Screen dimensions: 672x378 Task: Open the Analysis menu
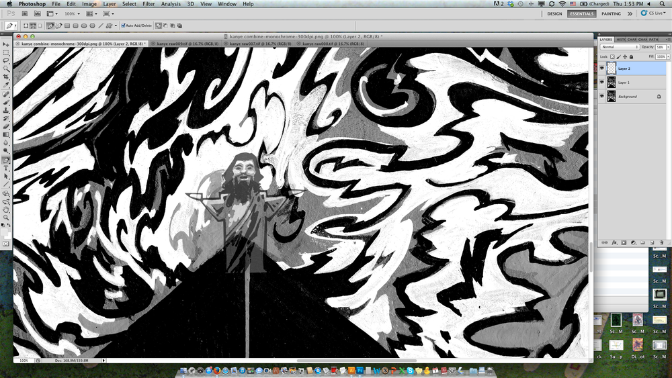click(171, 4)
